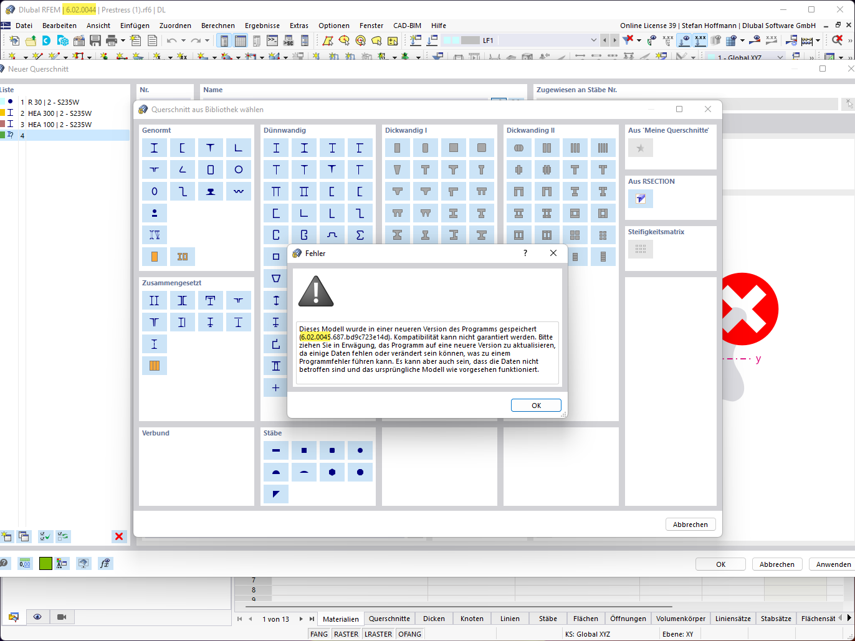Select the omega hat section under Dünnwandig
The image size is (855, 641).
pos(332,235)
